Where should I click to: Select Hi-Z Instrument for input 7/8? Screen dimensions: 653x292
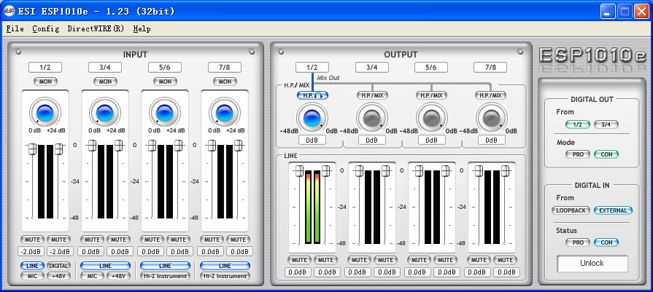click(225, 276)
